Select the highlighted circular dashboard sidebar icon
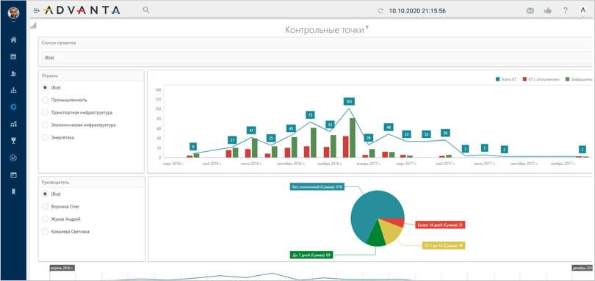This screenshot has width=595, height=281. click(x=13, y=107)
